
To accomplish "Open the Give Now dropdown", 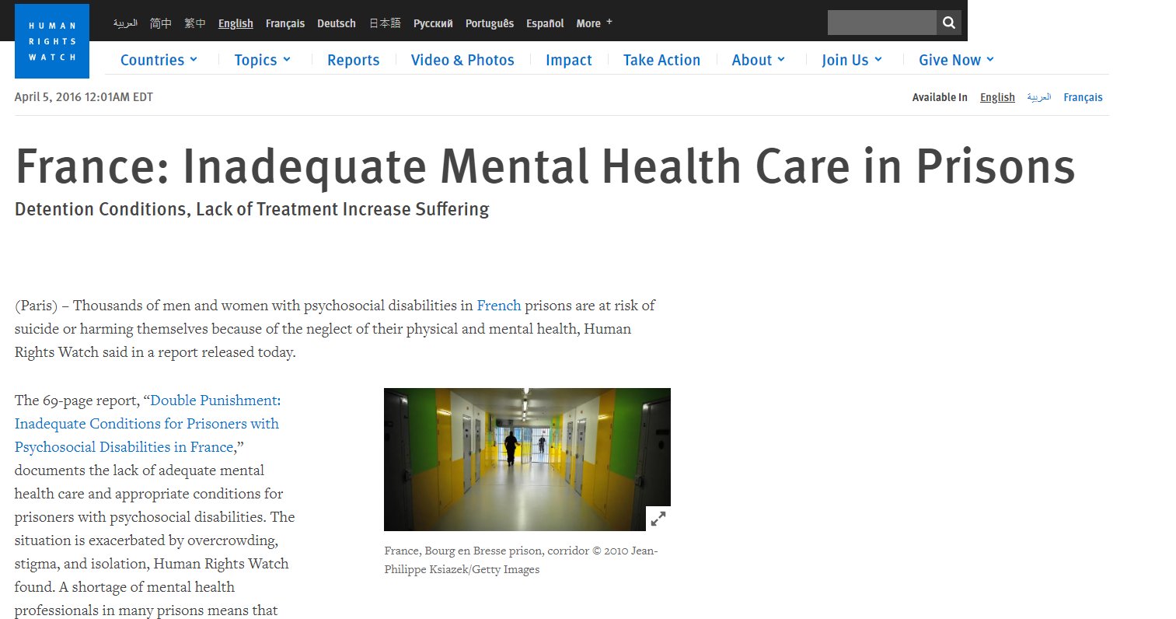I will tap(956, 60).
